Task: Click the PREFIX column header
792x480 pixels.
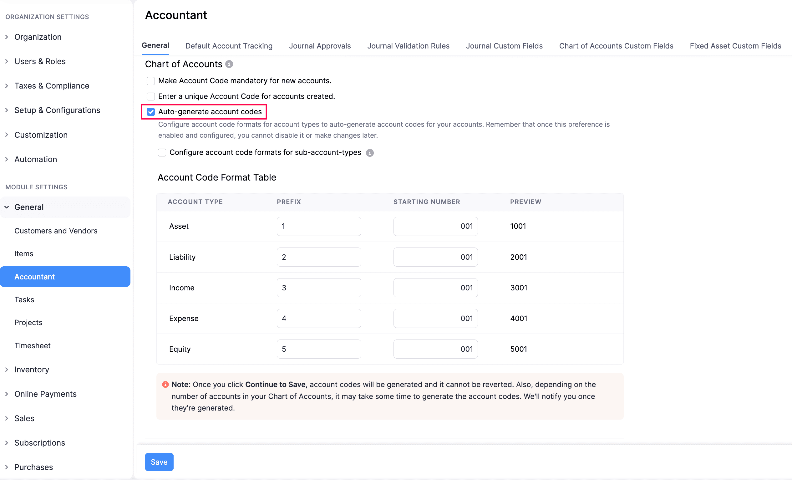Action: (289, 202)
